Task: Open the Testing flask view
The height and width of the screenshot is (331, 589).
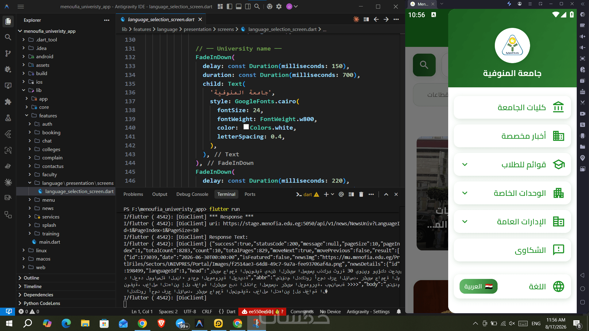Action: pos(8,118)
